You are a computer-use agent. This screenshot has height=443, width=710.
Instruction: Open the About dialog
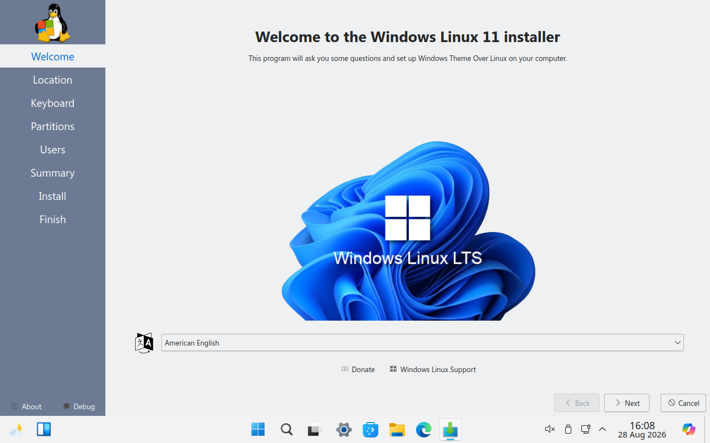(26, 406)
